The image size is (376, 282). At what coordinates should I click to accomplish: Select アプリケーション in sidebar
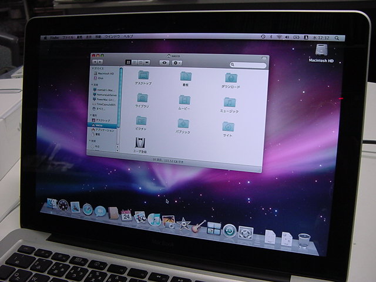(103, 130)
